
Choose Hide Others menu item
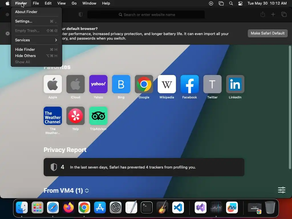pos(36,56)
